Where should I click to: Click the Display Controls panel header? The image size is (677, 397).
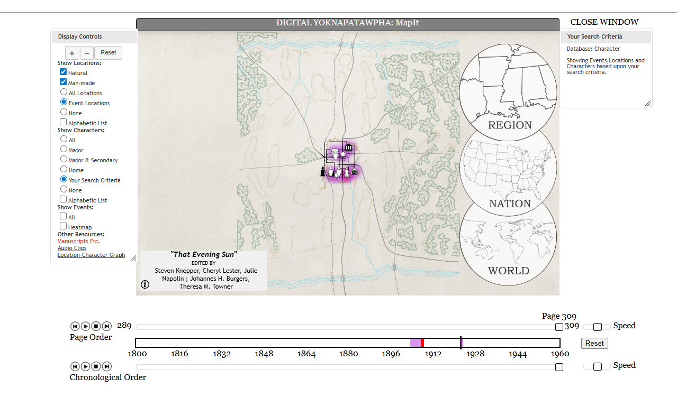[x=94, y=37]
